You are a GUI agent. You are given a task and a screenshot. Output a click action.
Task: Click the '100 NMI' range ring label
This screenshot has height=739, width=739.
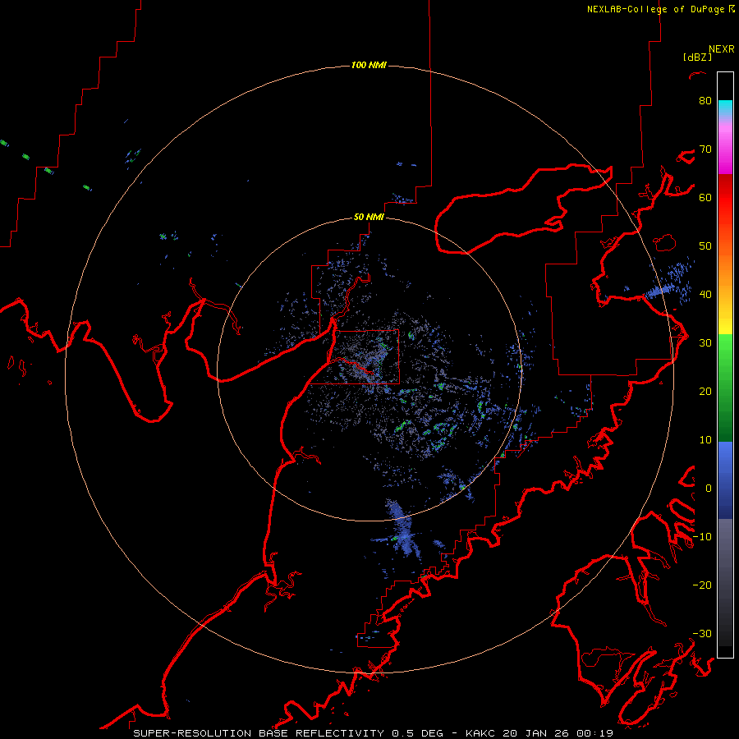coord(369,65)
